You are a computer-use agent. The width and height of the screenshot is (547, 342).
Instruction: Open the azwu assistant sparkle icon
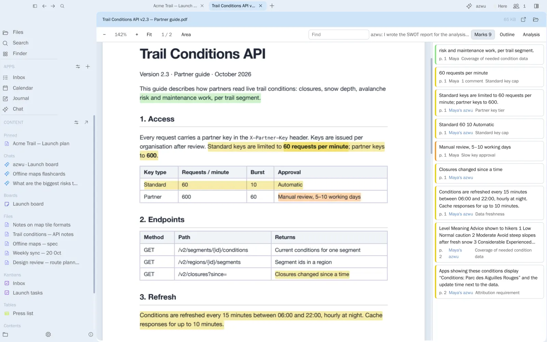click(469, 6)
